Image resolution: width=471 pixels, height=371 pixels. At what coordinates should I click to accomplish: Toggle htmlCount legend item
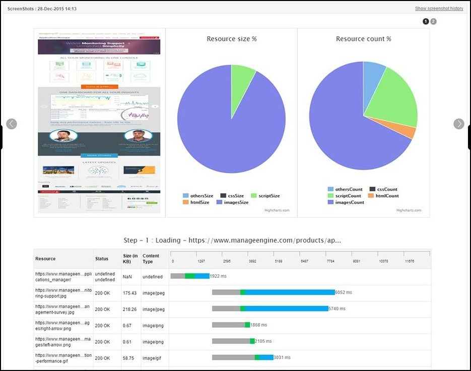tap(383, 196)
